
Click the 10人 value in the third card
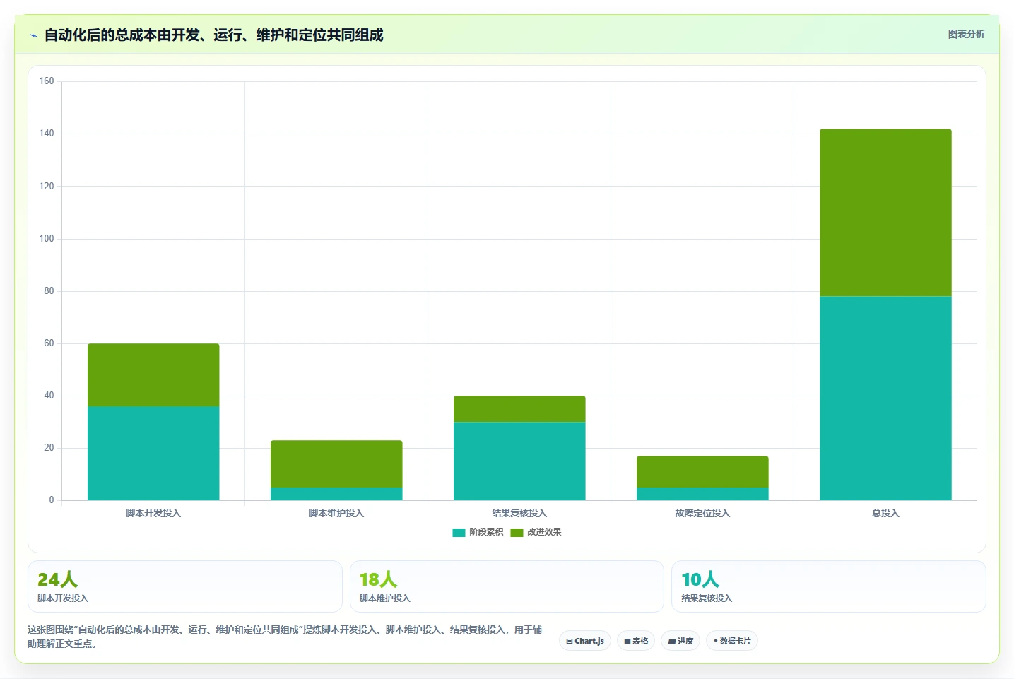pos(700,579)
